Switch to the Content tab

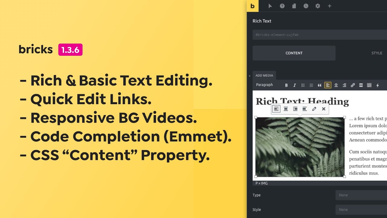(x=294, y=53)
